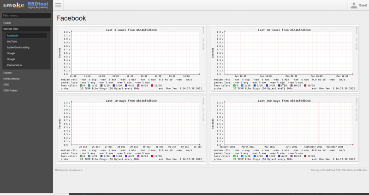Click the Guest user avatar icon
The height and width of the screenshot is (195, 369).
coord(354,6)
